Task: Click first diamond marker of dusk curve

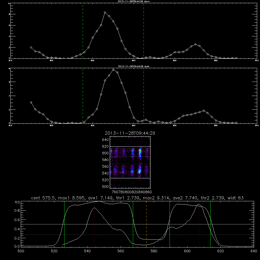Action: pyautogui.click(x=31, y=102)
